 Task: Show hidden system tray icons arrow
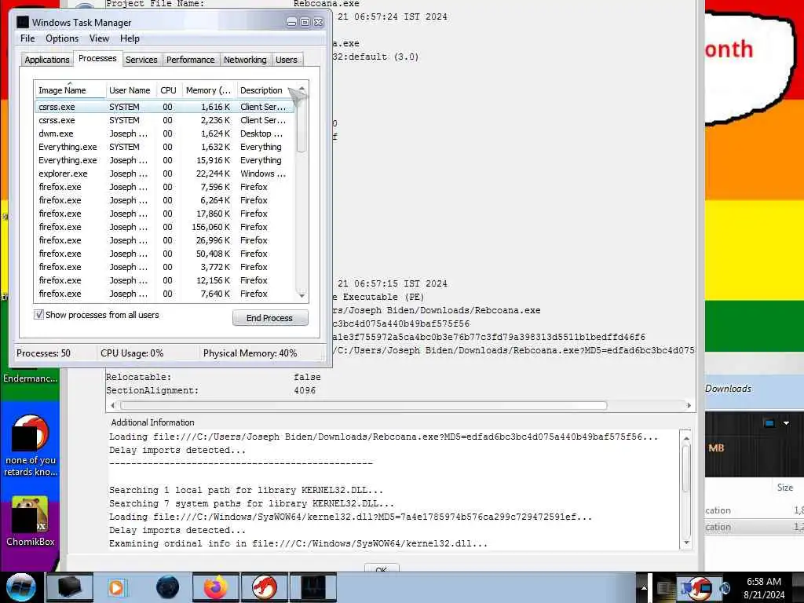point(644,588)
